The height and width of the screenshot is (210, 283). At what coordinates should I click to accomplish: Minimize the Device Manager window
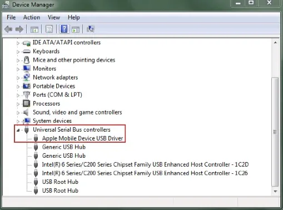(238, 3)
